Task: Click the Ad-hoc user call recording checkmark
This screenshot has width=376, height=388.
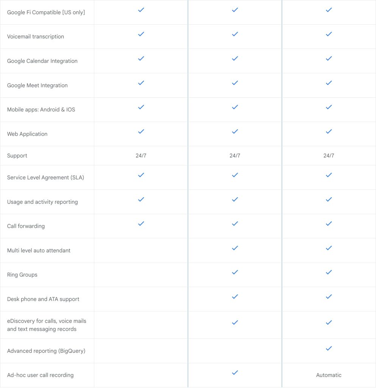Action: (x=235, y=372)
